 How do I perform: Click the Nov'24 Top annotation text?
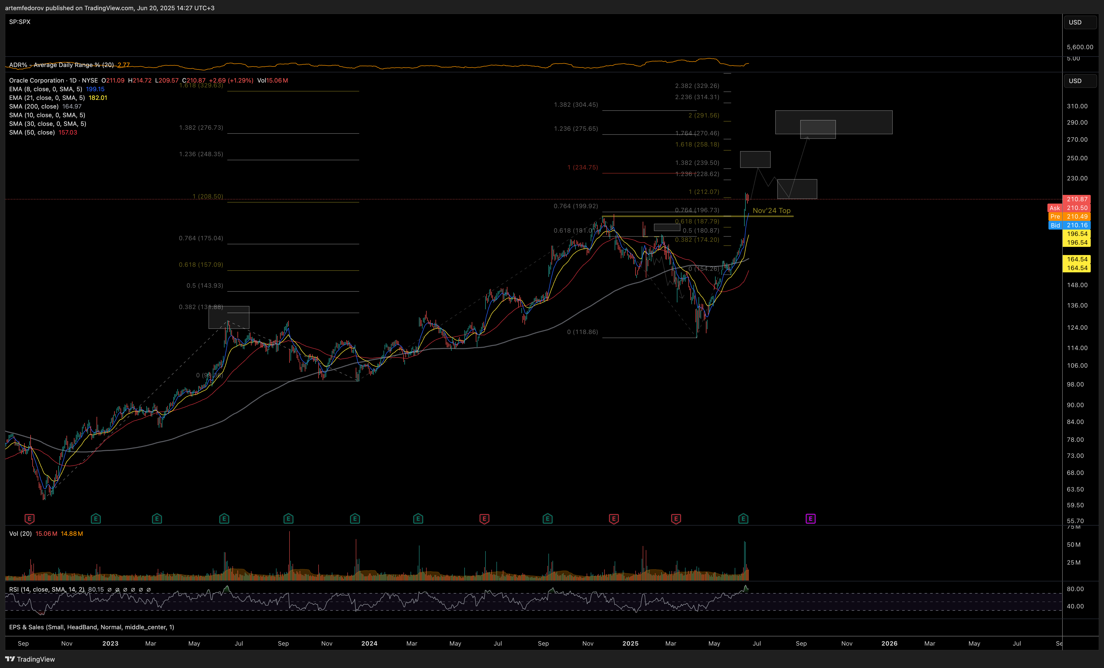(771, 211)
